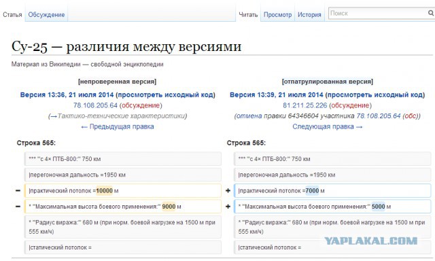View source code of the 13:39 version
The image size is (435, 261).
(x=375, y=95)
